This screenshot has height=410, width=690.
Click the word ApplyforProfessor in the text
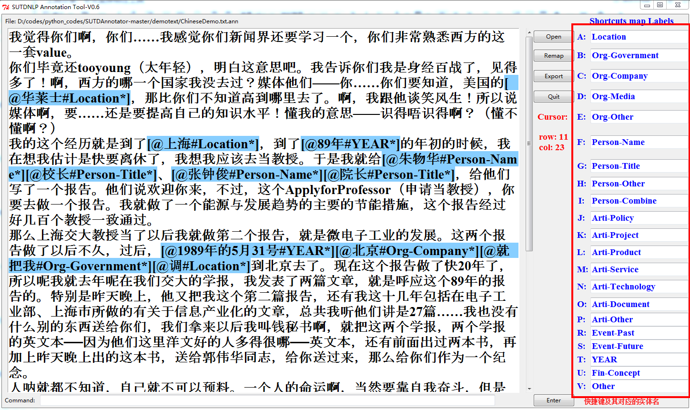click(338, 190)
